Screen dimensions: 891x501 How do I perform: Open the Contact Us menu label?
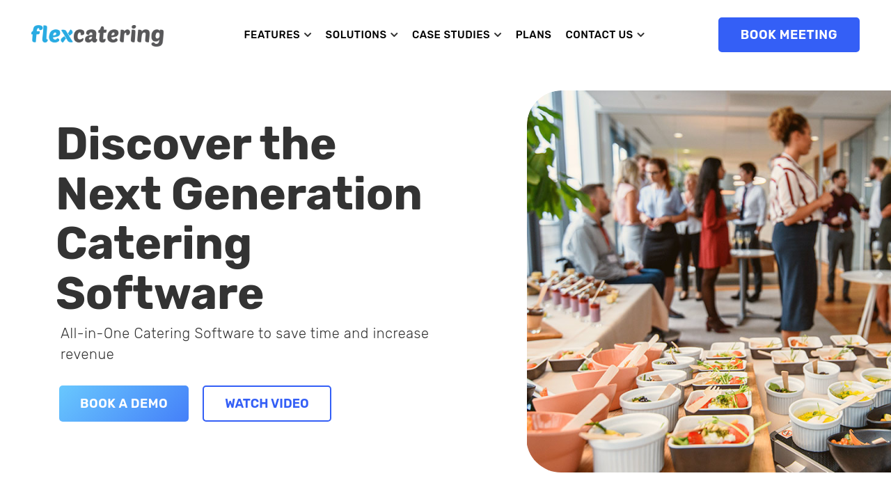pos(599,35)
